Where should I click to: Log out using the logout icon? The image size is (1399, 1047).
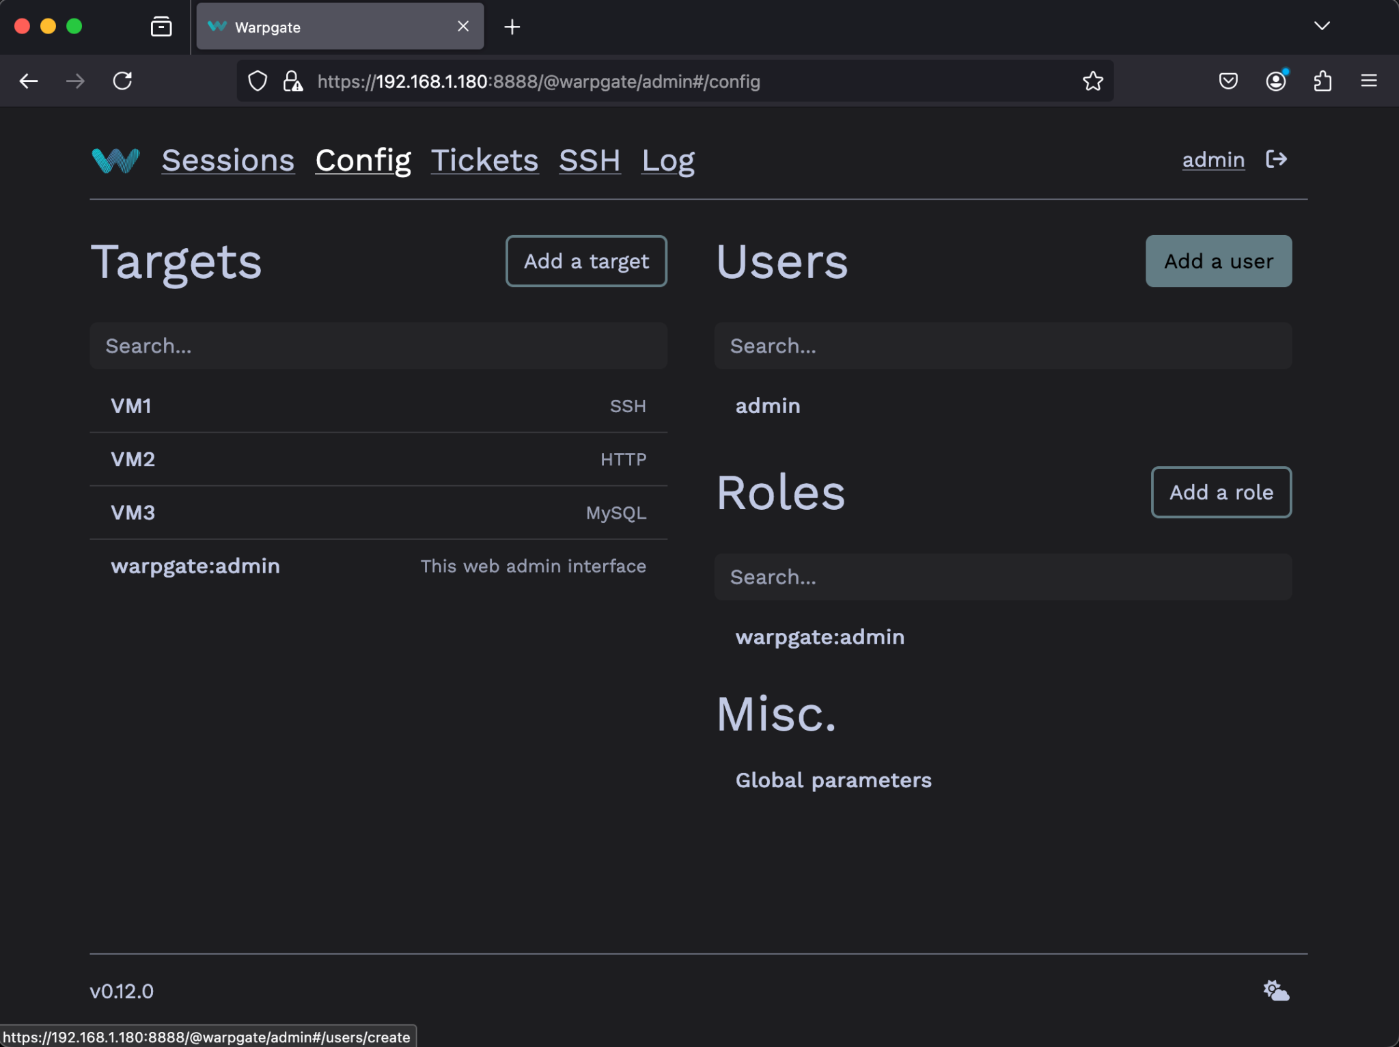pyautogui.click(x=1276, y=159)
